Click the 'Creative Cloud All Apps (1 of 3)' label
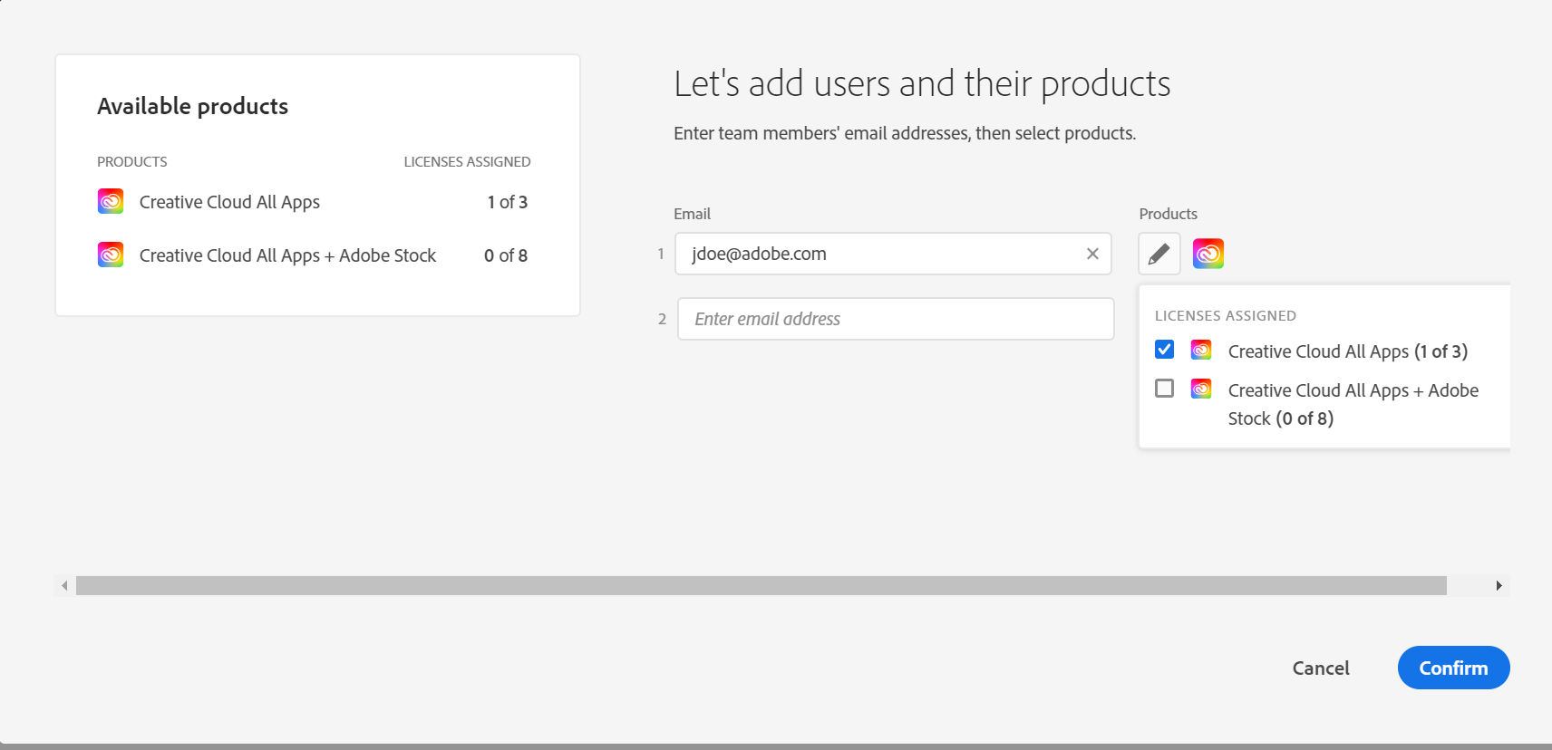This screenshot has height=750, width=1552. coord(1347,351)
